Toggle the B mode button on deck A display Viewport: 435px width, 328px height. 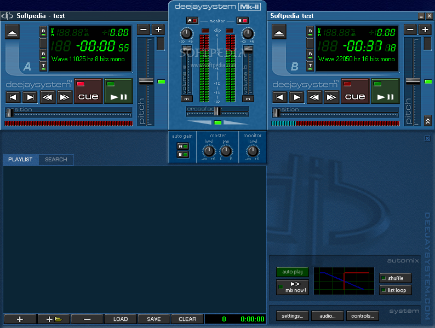(43, 32)
